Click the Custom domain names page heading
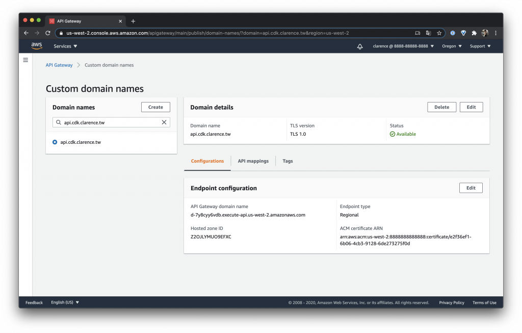 click(95, 89)
